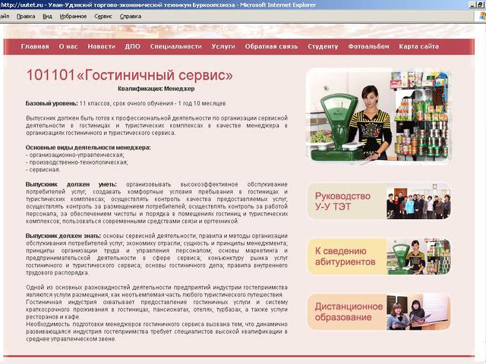Click the staff group photo thumbnail
486x364 pixels.
[418, 201]
